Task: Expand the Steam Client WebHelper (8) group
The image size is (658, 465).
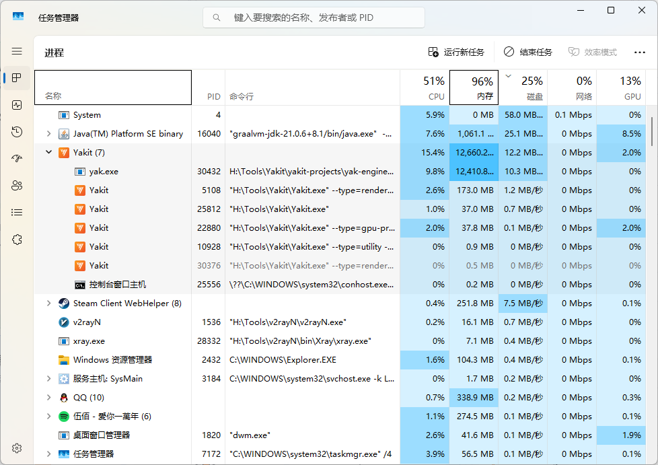Action: click(x=48, y=303)
